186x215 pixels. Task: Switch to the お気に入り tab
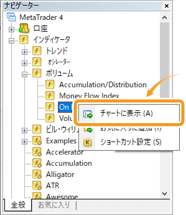pyautogui.click(x=53, y=205)
